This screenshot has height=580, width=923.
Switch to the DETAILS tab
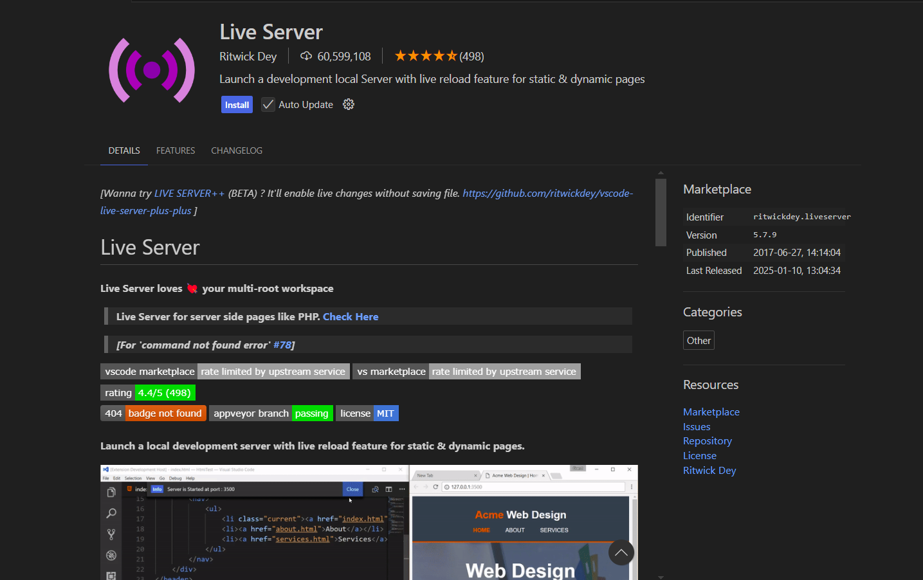click(124, 150)
